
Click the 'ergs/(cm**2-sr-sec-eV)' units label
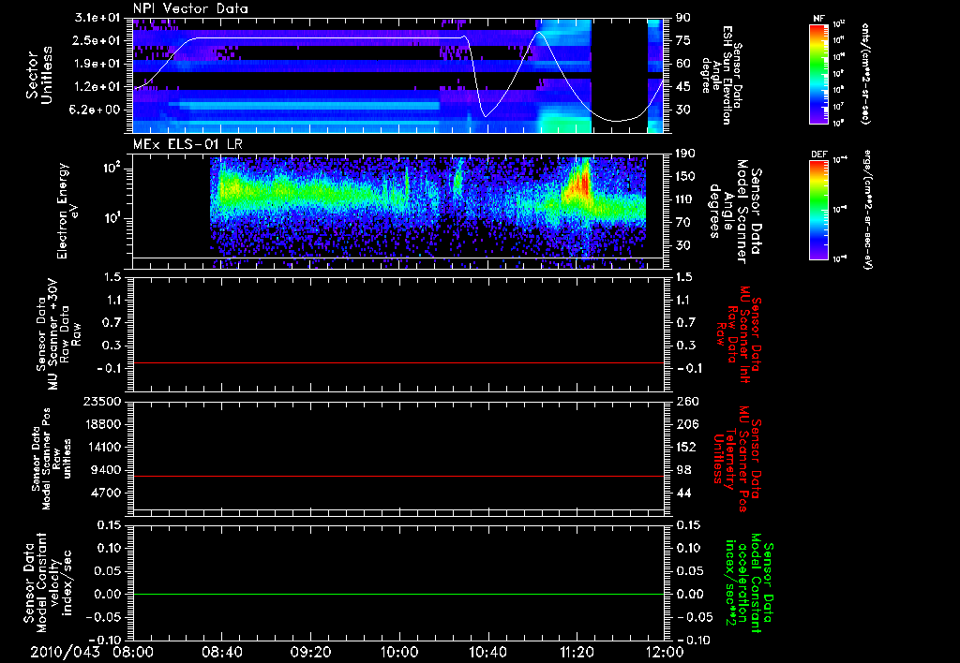(867, 210)
